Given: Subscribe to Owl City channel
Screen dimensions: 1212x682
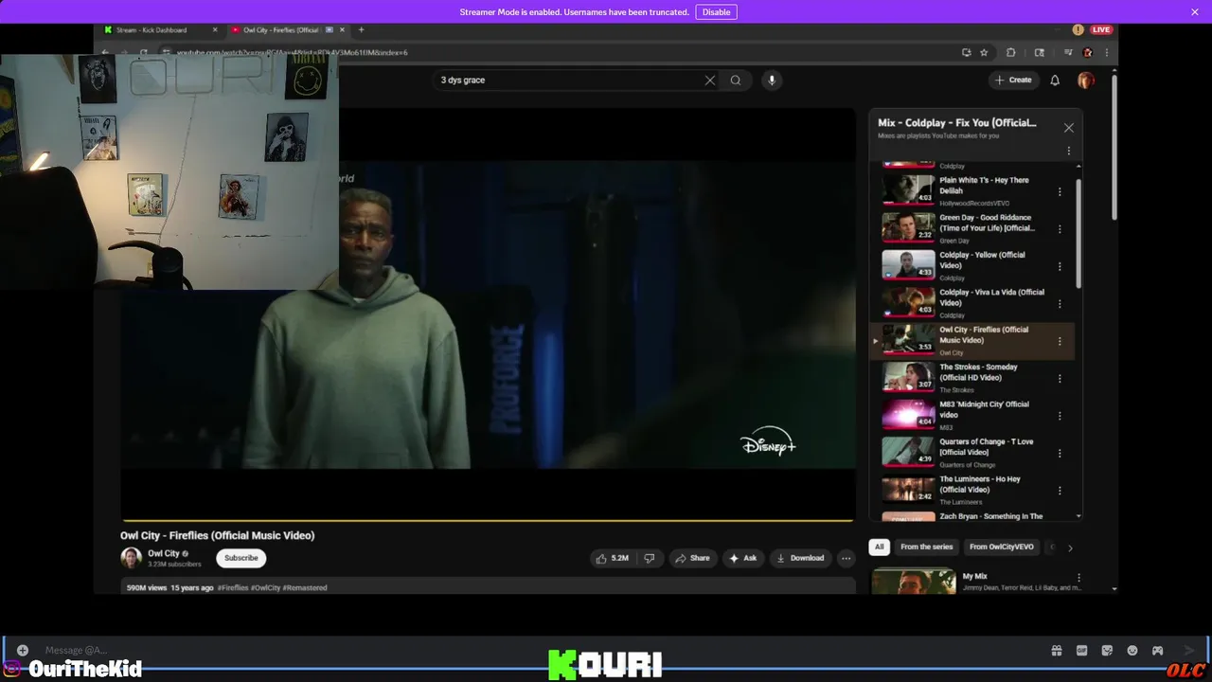Looking at the screenshot, I should (x=241, y=558).
